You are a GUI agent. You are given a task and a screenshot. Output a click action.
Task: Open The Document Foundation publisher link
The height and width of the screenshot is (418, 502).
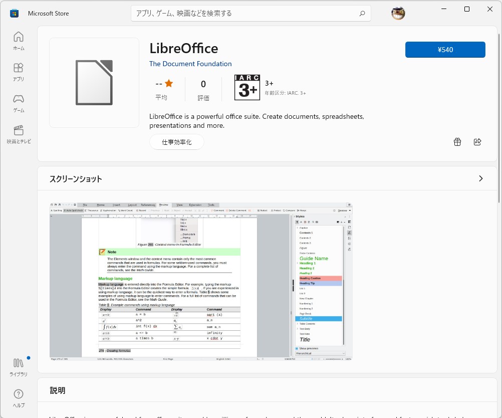(190, 64)
